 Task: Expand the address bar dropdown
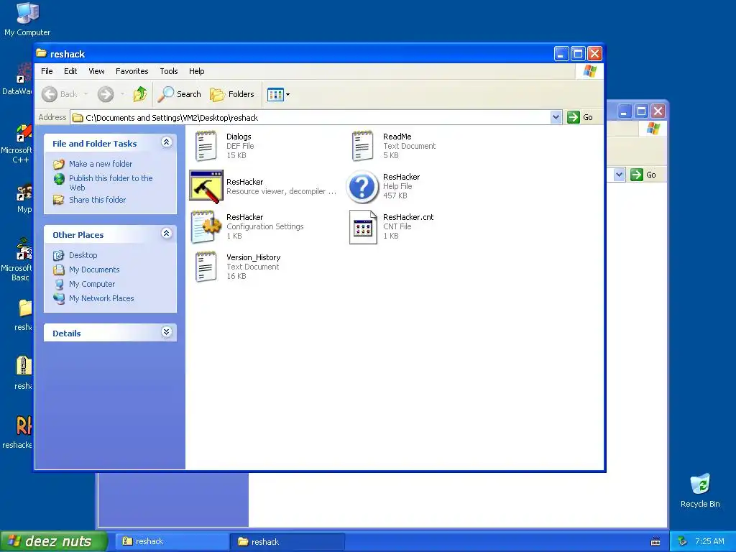556,117
